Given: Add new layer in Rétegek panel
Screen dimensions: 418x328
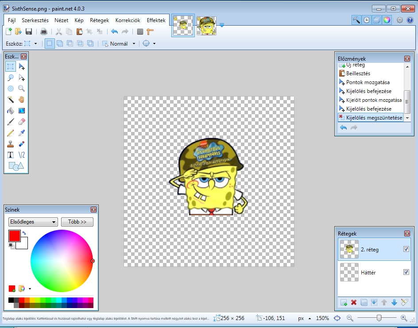Looking at the screenshot, I should click(x=344, y=302).
